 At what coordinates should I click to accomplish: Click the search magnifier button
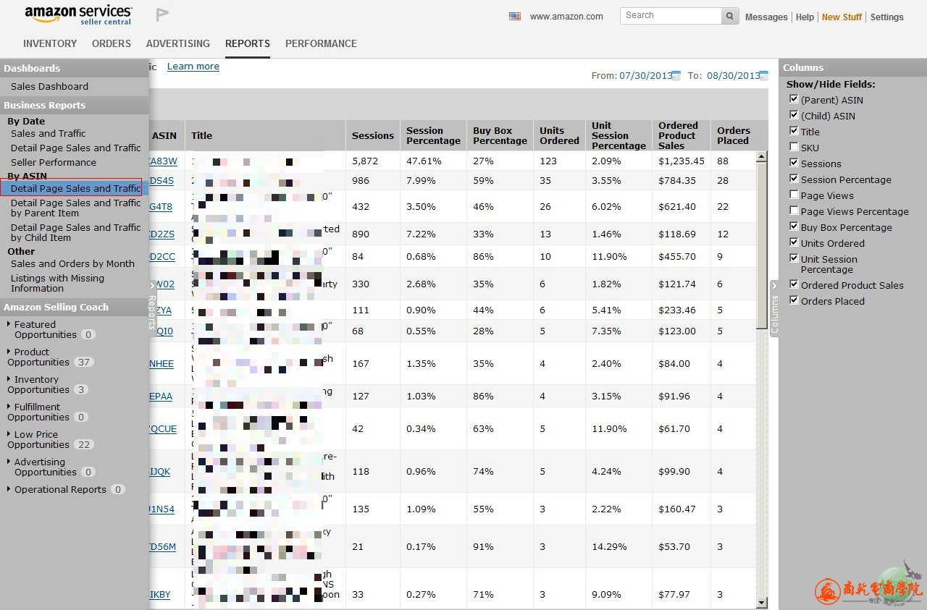click(730, 16)
